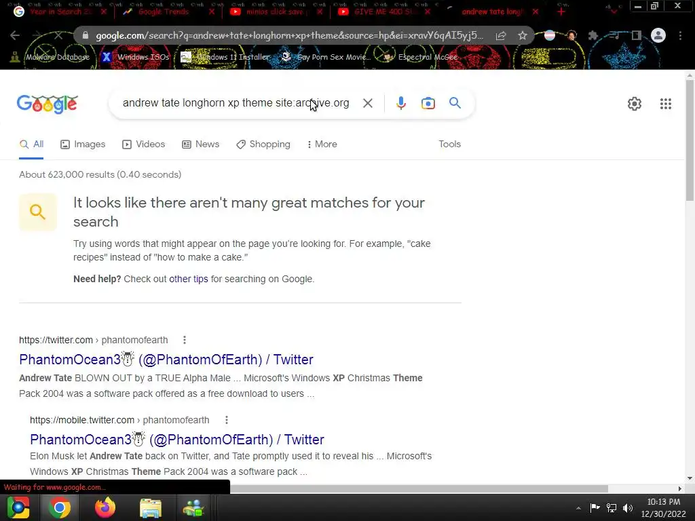695x521 pixels.
Task: Expand the More search categories menu
Action: click(322, 144)
